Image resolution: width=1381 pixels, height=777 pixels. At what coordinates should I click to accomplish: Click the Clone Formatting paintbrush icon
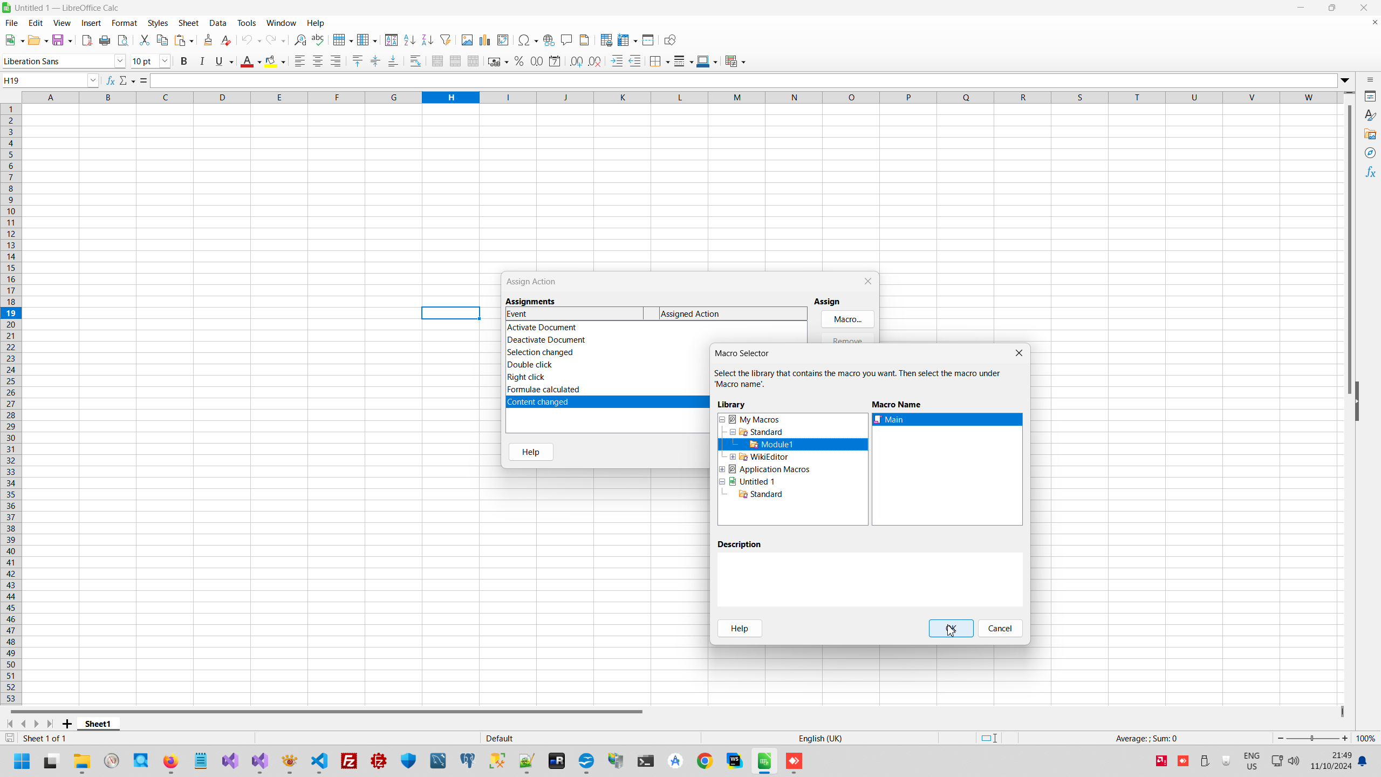[x=208, y=40]
